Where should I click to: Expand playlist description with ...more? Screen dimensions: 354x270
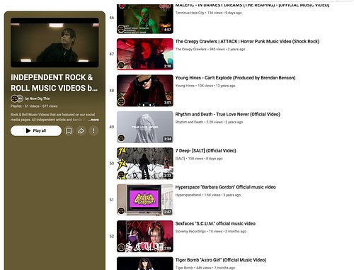[93, 120]
